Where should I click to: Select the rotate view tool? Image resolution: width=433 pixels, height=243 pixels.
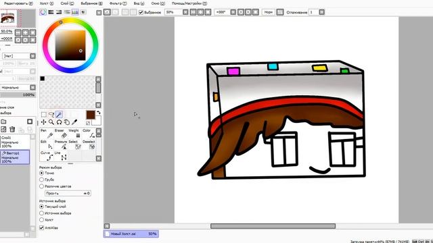point(59,122)
